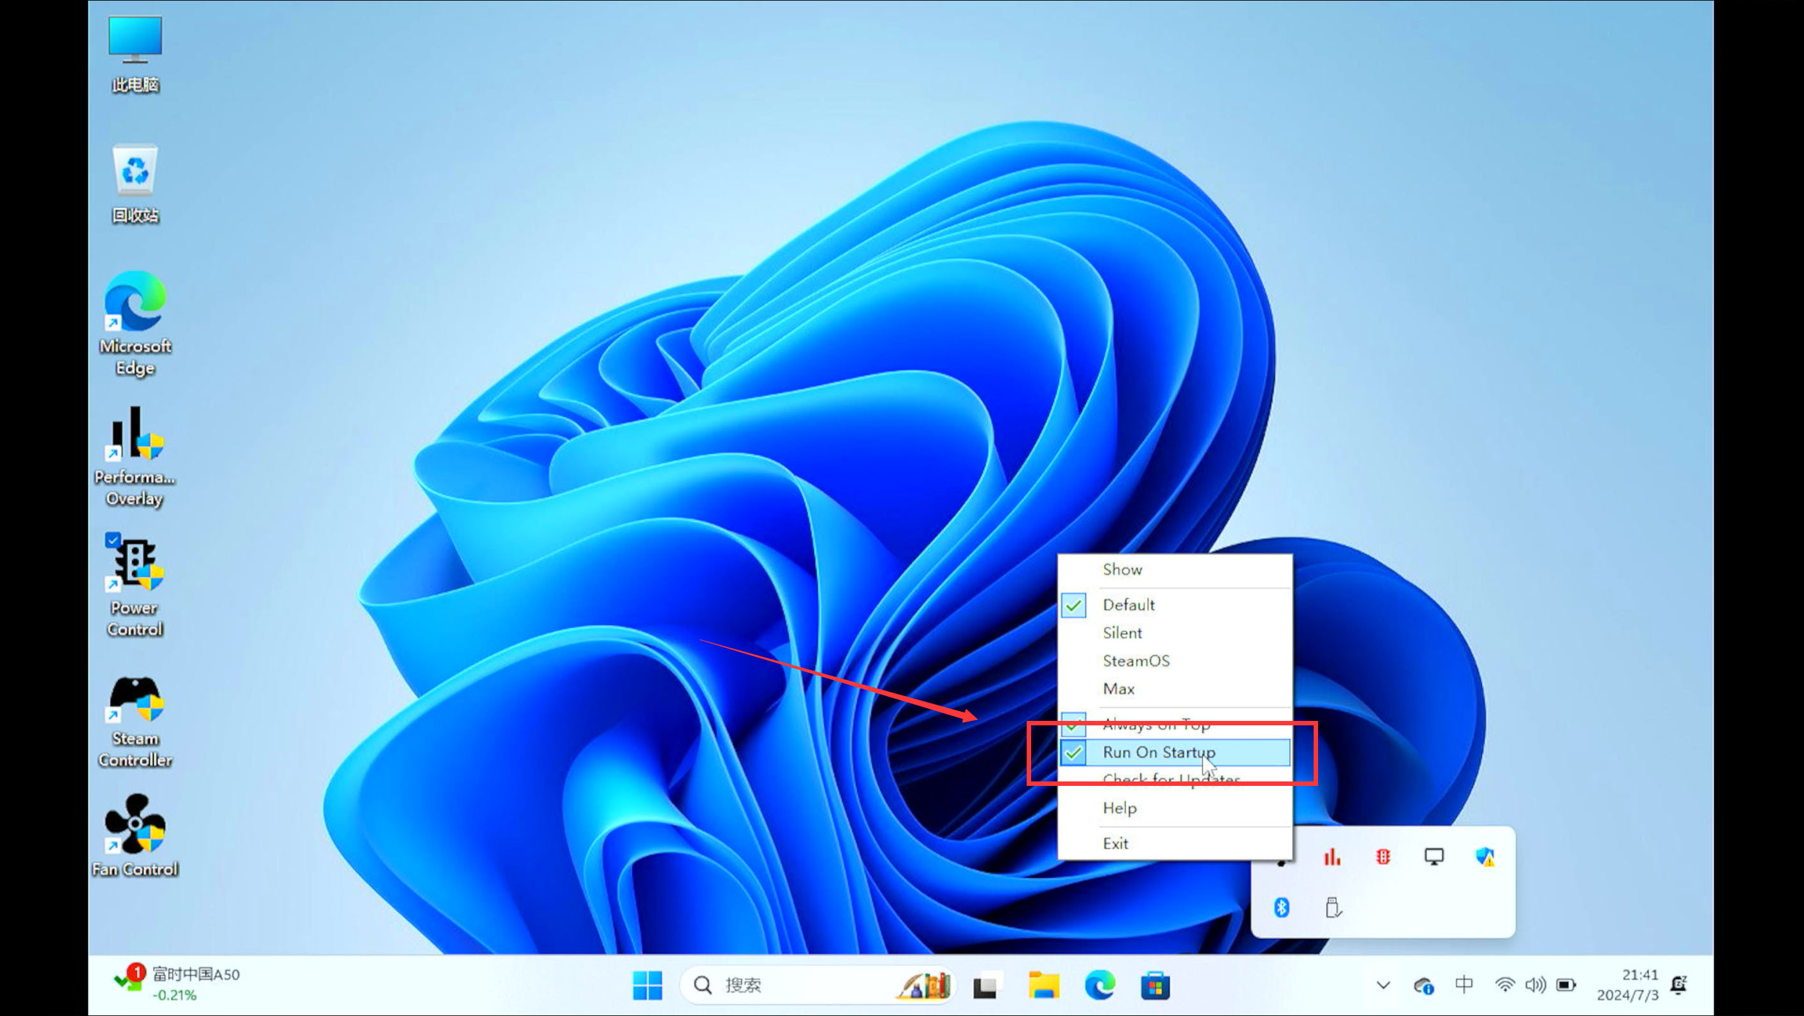Open the clock and date flyout

1627,985
